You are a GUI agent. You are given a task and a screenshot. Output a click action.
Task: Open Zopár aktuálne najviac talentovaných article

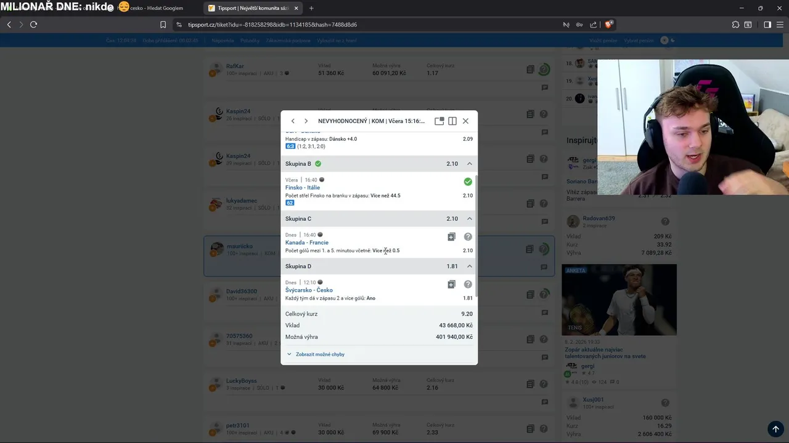(x=605, y=353)
